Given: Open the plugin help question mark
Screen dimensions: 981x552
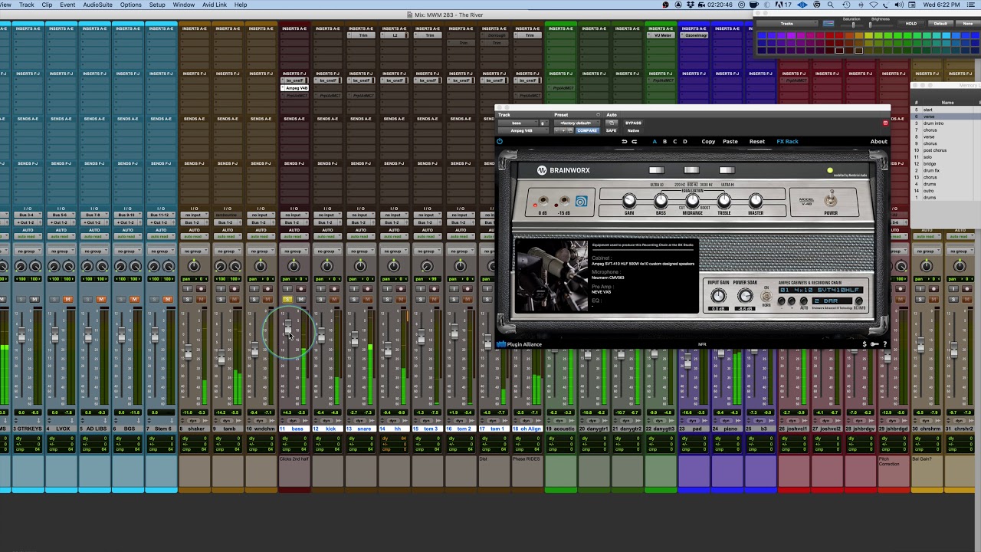Looking at the screenshot, I should tap(885, 344).
